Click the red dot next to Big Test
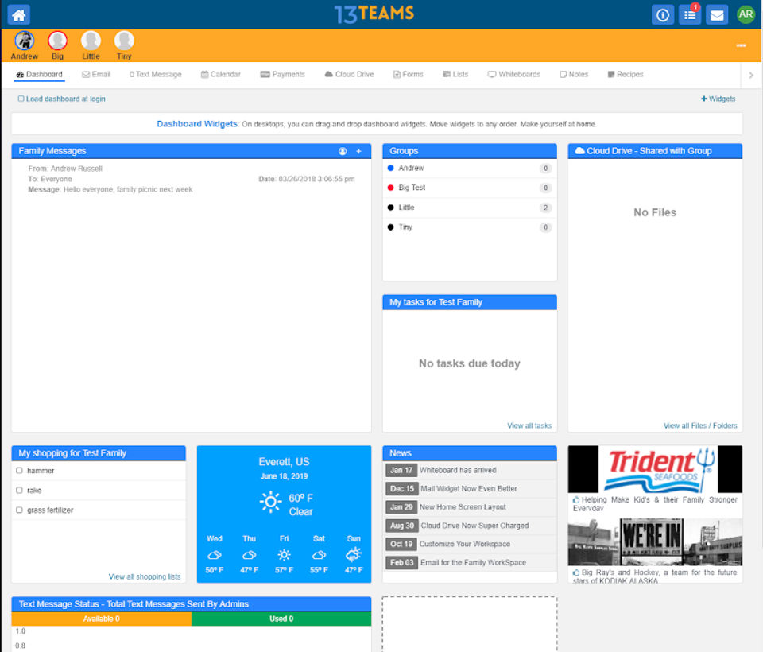Screen dimensions: 763x652 click(390, 188)
